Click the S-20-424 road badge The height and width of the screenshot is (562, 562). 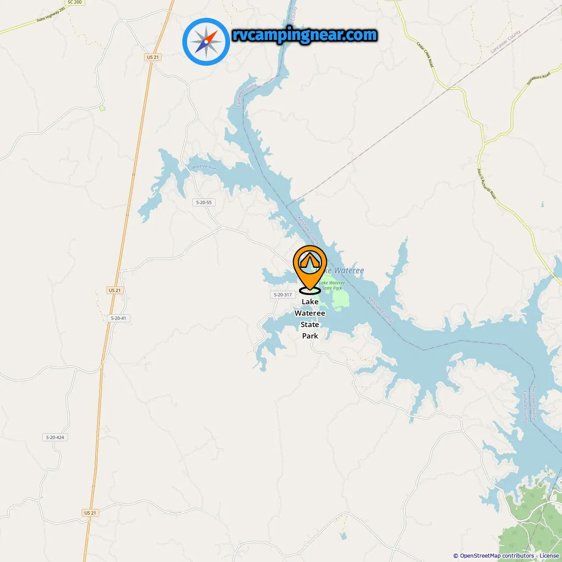[55, 437]
